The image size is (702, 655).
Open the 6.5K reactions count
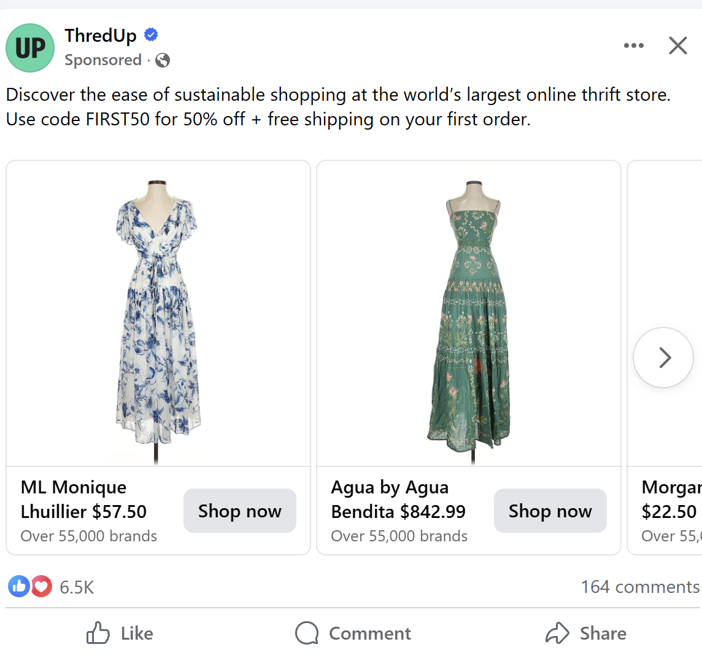pyautogui.click(x=77, y=587)
